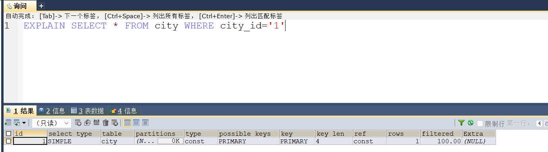
Task: Click the rows column header
Action: [403, 134]
